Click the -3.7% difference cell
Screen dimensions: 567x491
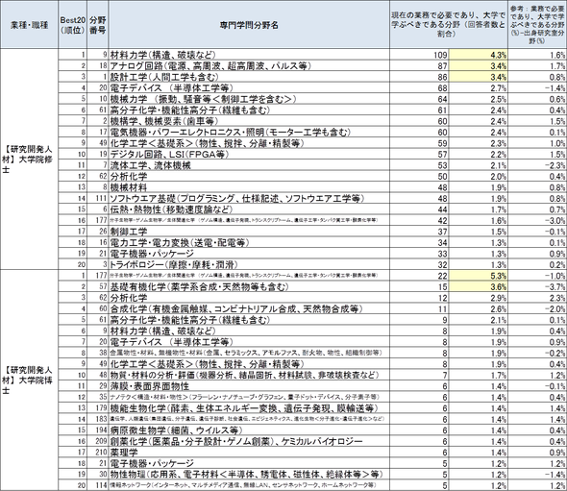point(537,286)
